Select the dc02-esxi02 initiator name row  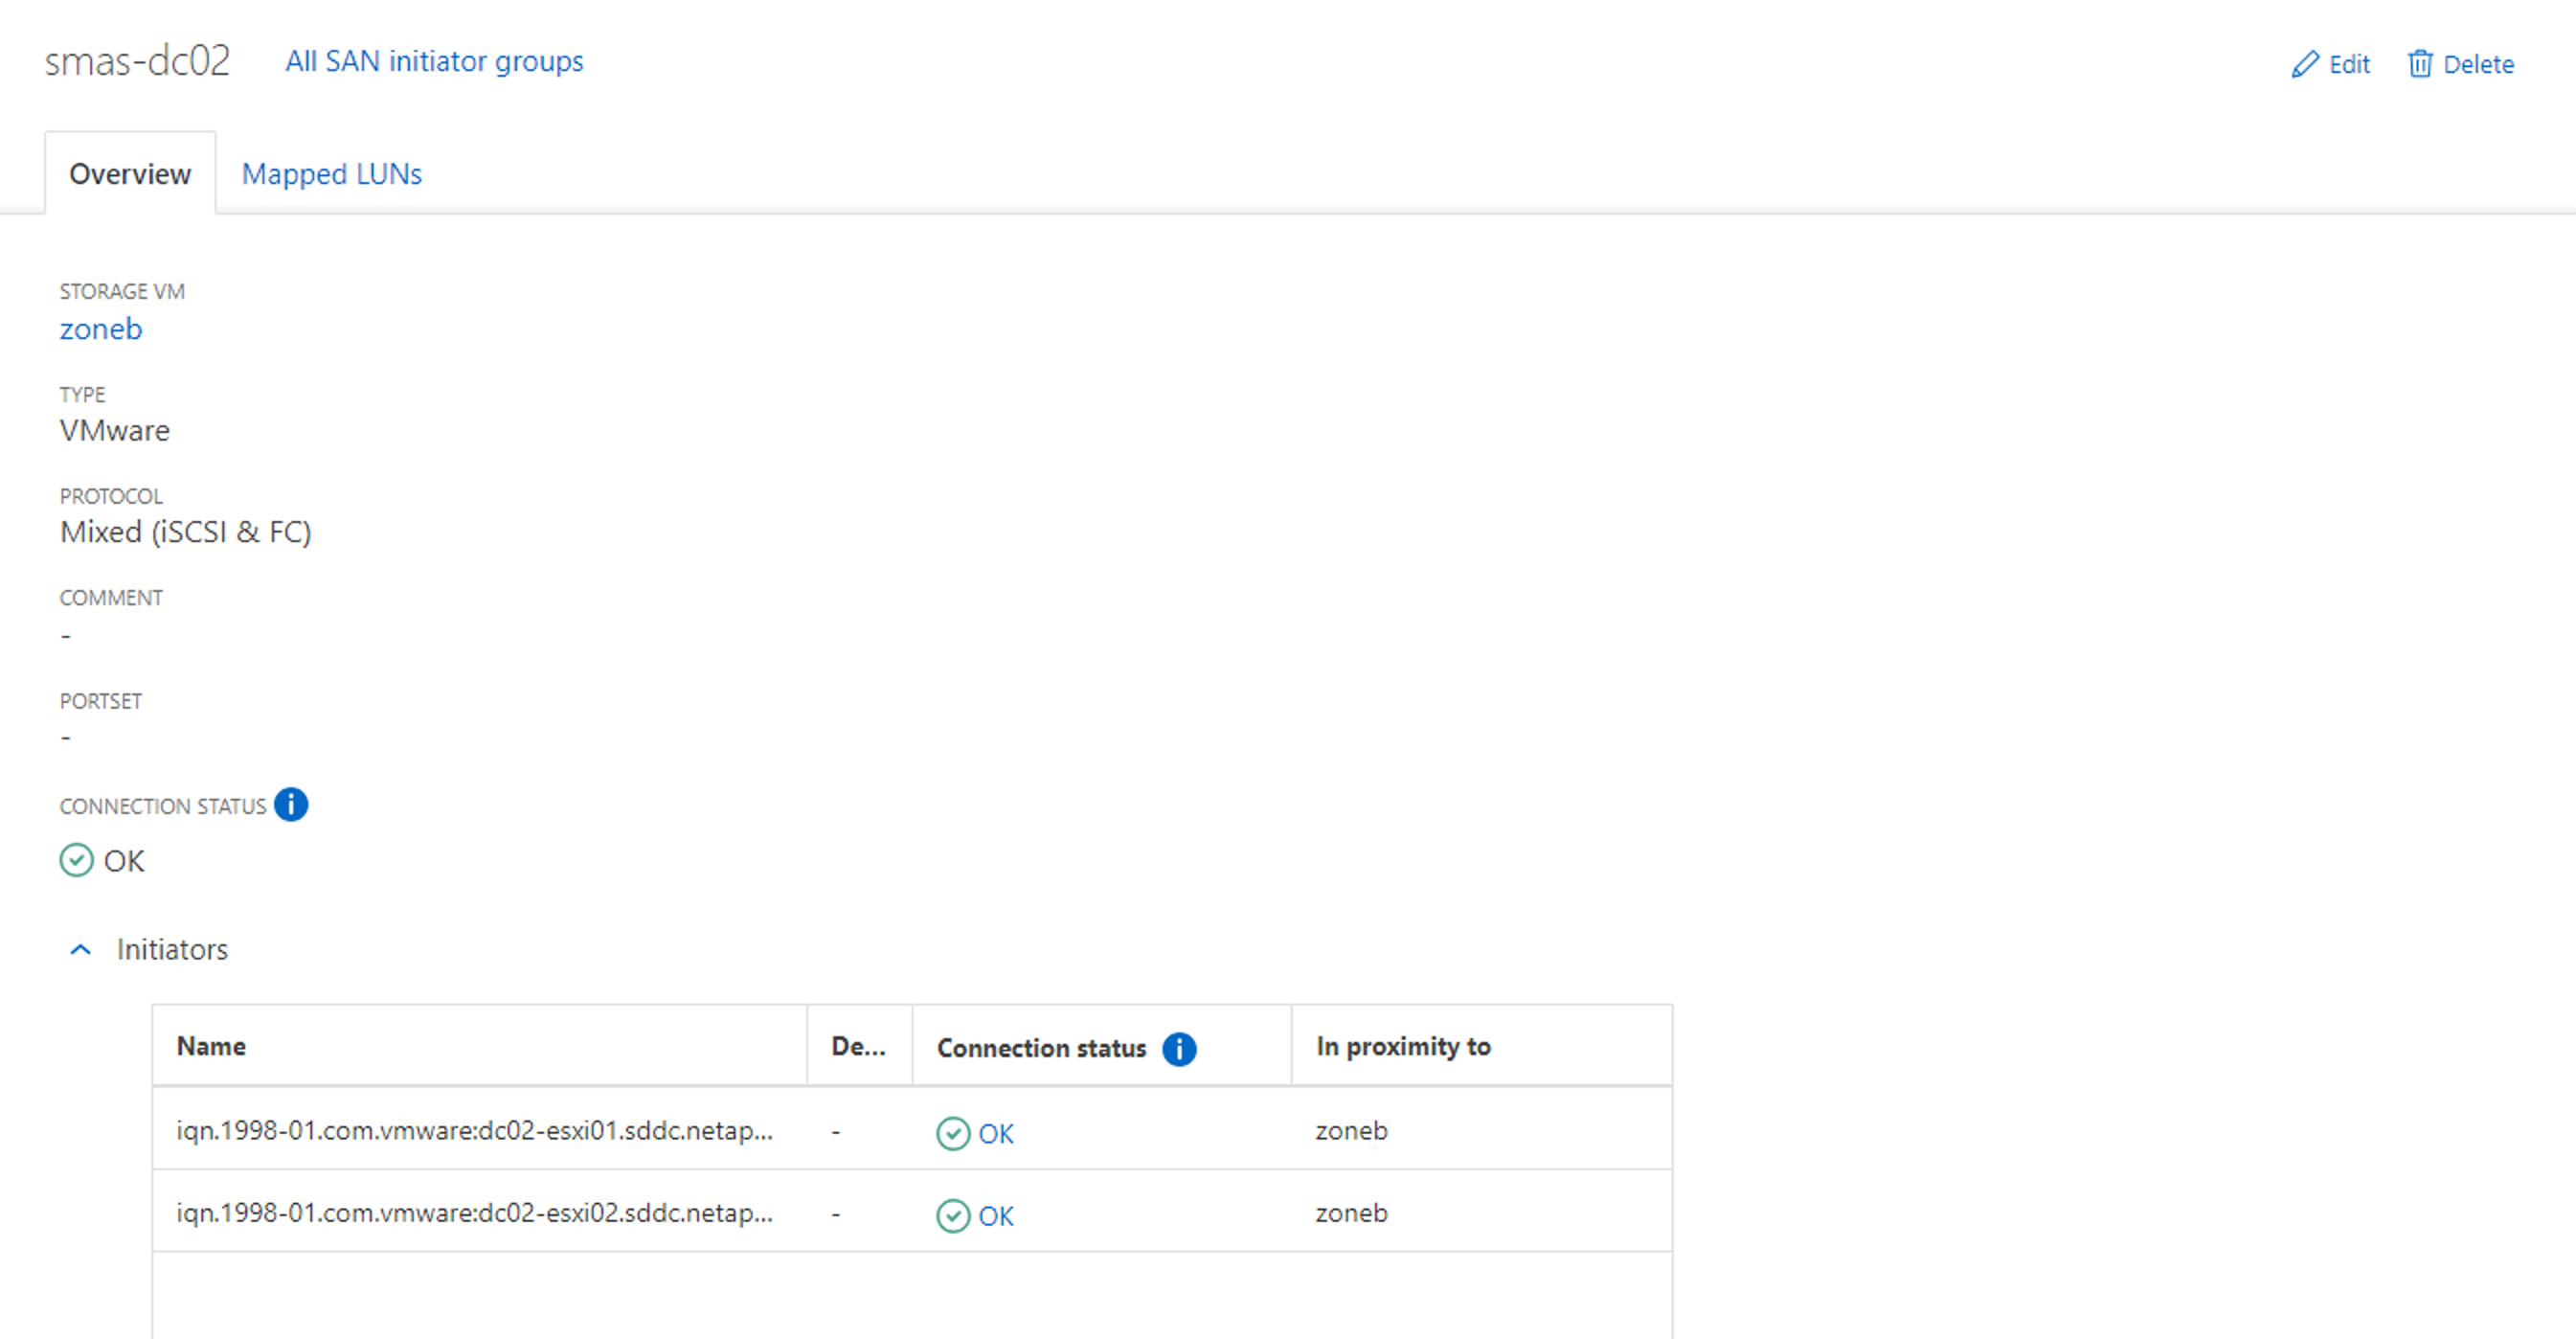point(474,1212)
